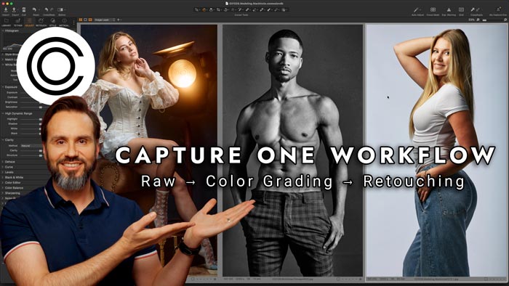The image size is (509, 286).
Task: Select the Loupe cursor tool
Action: click(211, 9)
